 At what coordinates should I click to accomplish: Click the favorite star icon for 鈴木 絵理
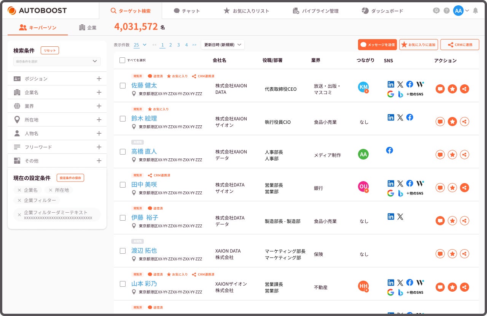[452, 122]
